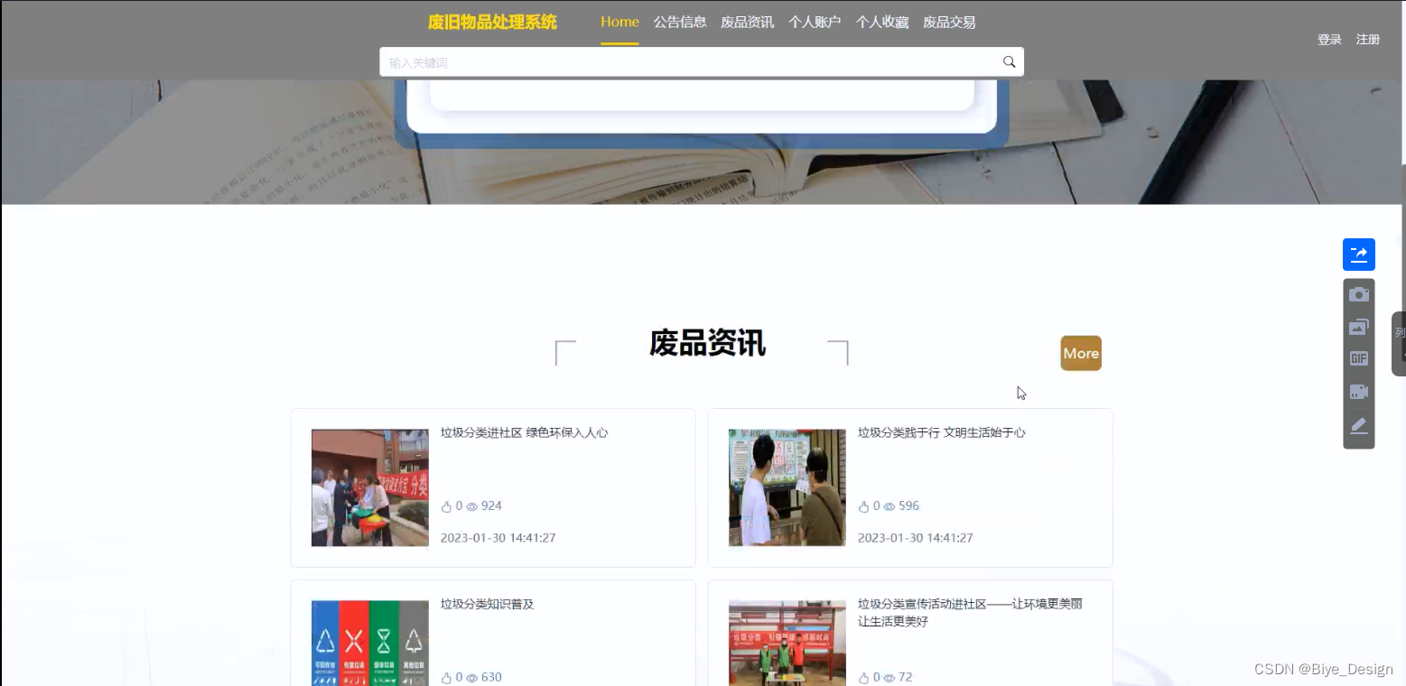
Task: Click the collapsed side panel tab at right edge
Action: pyautogui.click(x=1399, y=344)
